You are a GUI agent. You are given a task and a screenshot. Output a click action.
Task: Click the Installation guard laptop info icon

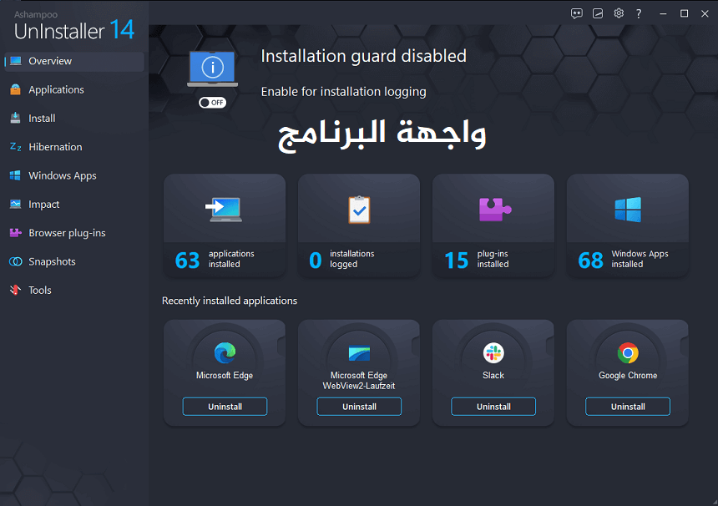pyautogui.click(x=212, y=68)
